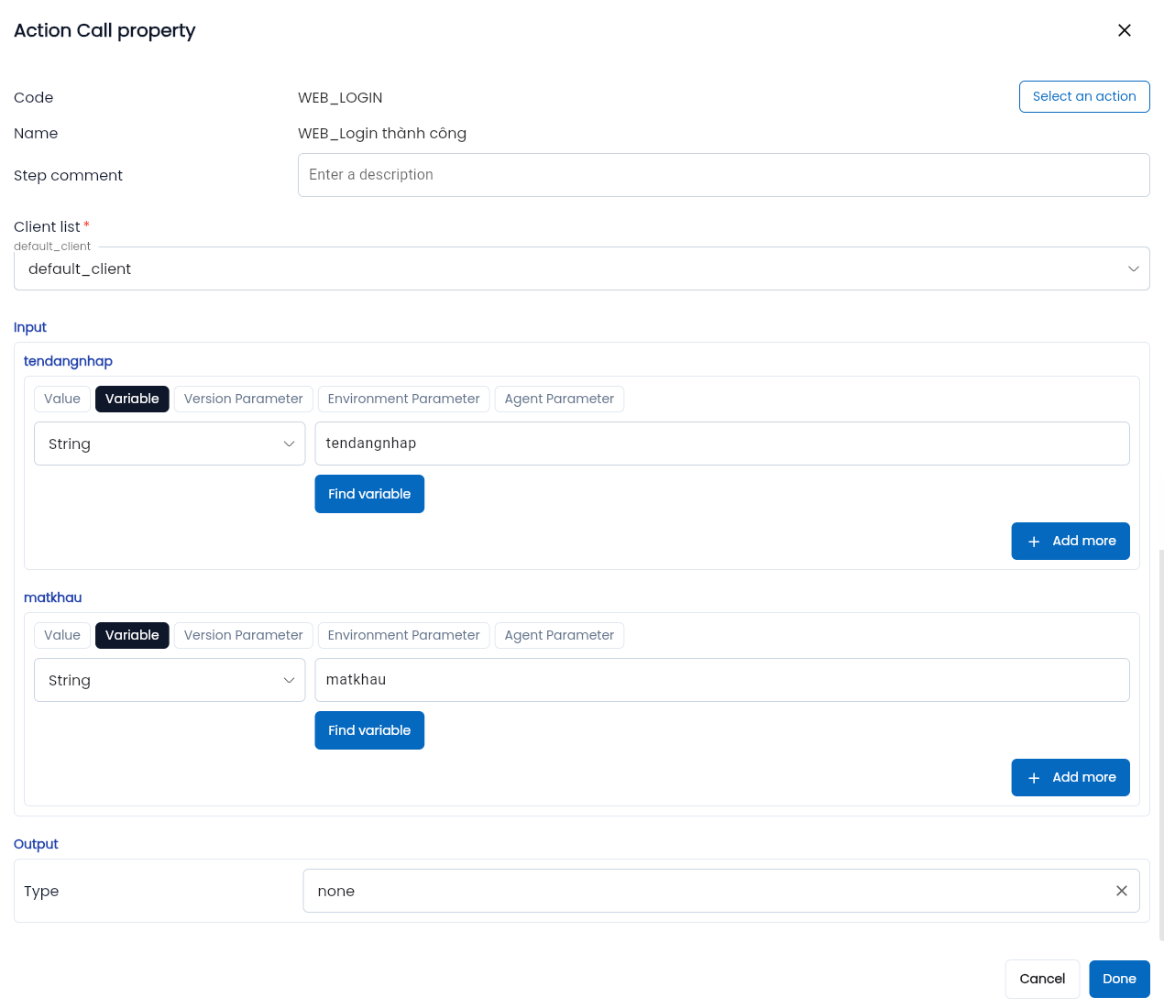Focus the Step comment description field
Image resolution: width=1164 pixels, height=1008 pixels.
[x=724, y=175]
